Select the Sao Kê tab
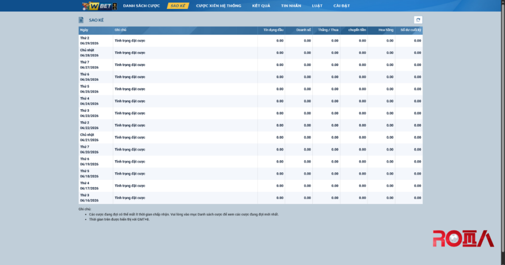Viewport: 505px width, 265px height. pos(178,6)
